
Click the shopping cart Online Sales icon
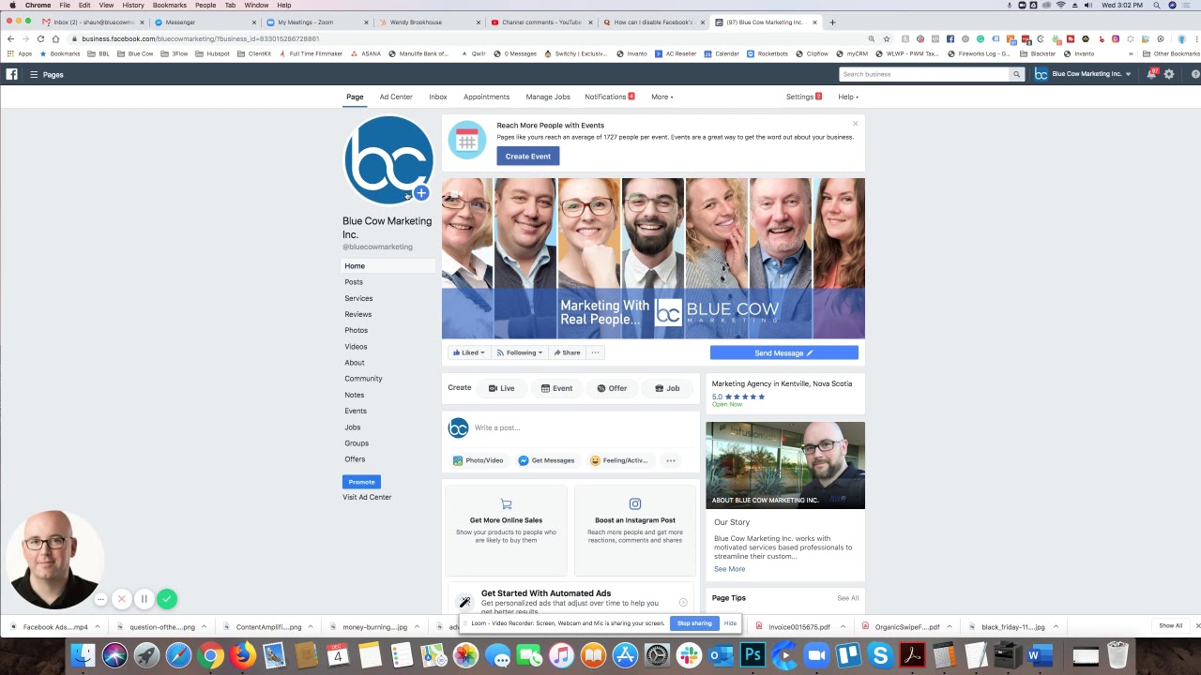tap(506, 504)
